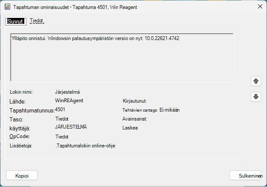
Task: Select the Suvut tab
Action: 16,21
